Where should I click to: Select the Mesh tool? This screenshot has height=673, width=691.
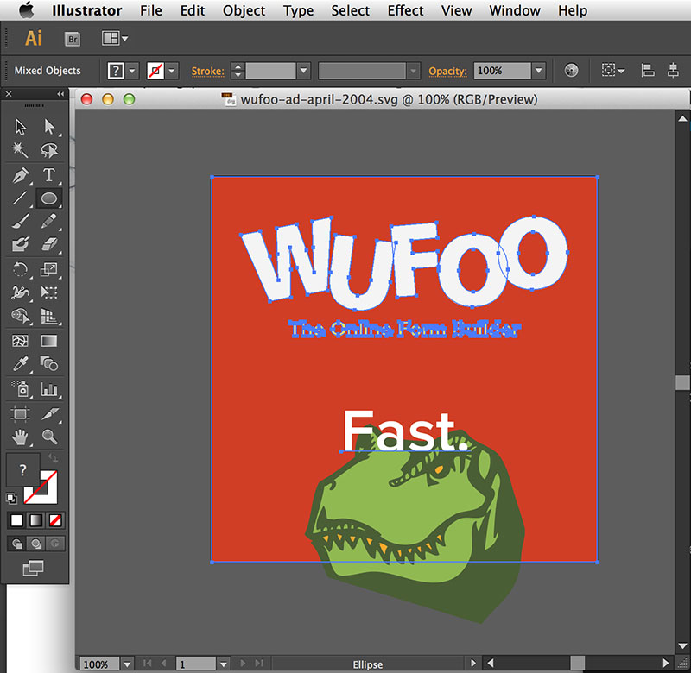20,341
